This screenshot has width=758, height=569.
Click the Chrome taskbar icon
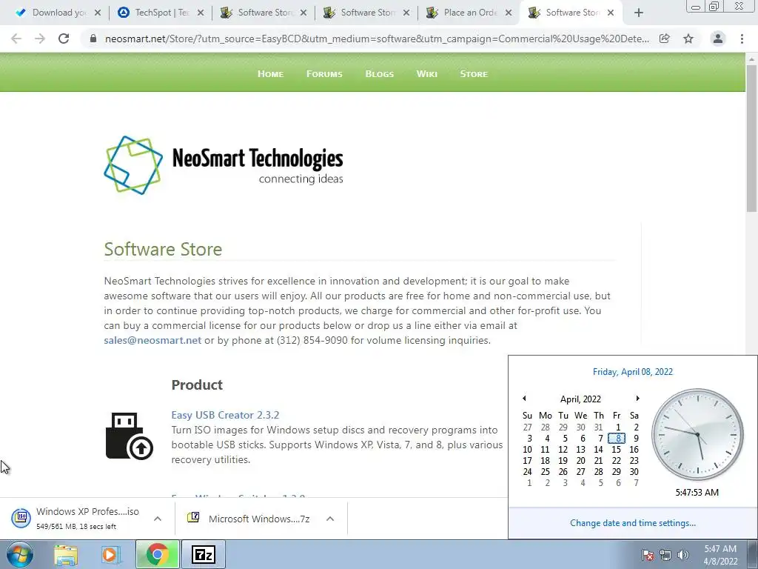tap(157, 554)
